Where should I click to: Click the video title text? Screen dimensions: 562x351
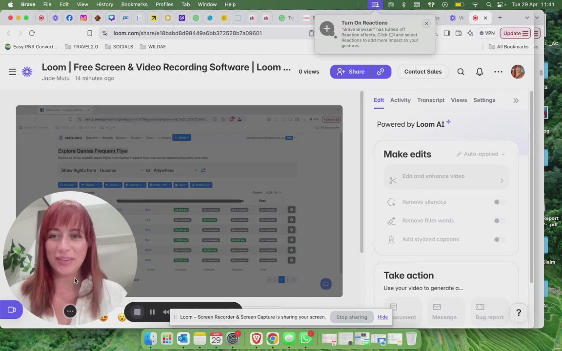166,67
